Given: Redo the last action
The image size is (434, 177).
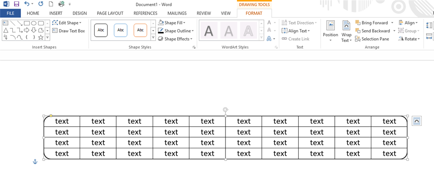Looking at the screenshot, I should [41, 4].
